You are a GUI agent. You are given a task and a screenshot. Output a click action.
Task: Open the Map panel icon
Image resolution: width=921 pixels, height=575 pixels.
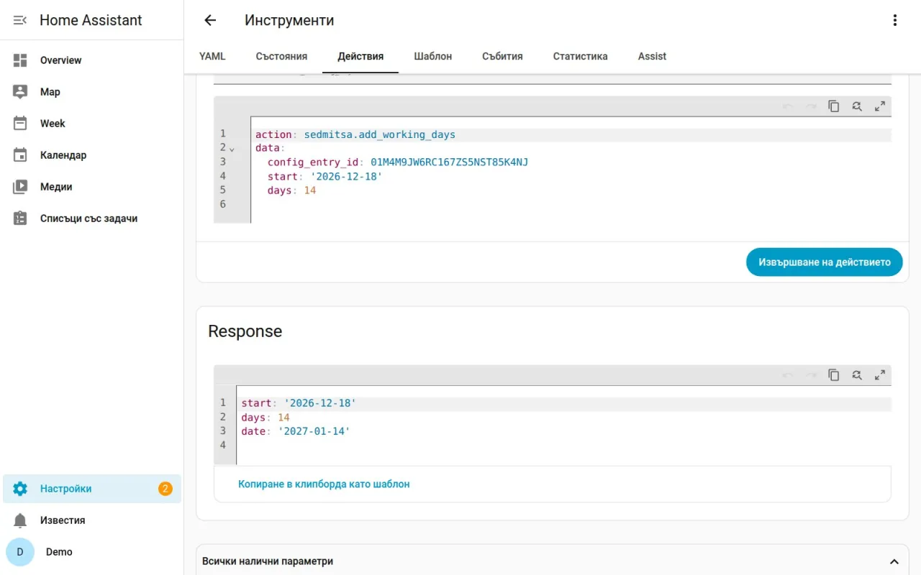pyautogui.click(x=20, y=92)
